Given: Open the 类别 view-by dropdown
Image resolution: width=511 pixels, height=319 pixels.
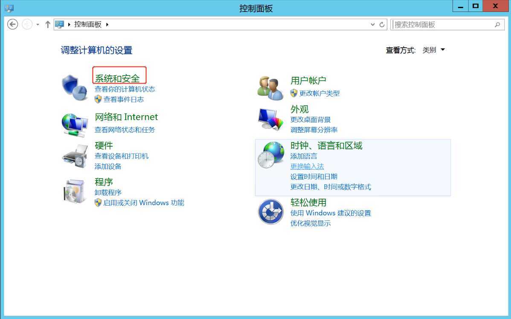Looking at the screenshot, I should pos(434,50).
